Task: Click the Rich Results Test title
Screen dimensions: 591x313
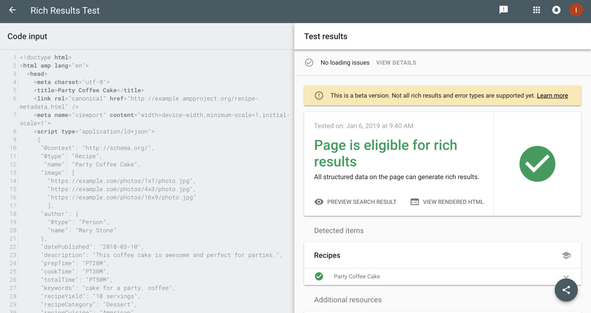Action: point(65,10)
